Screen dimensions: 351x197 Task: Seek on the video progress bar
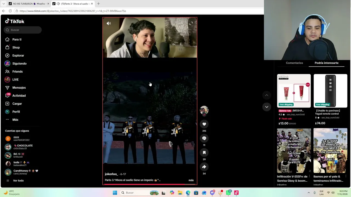[150, 184]
